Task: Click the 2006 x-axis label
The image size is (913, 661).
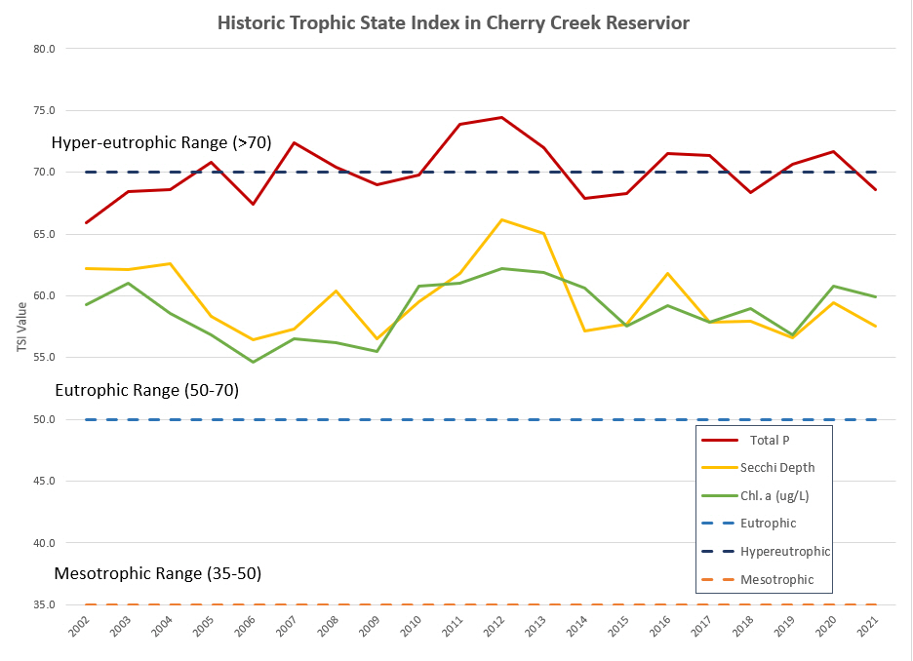Action: point(245,626)
